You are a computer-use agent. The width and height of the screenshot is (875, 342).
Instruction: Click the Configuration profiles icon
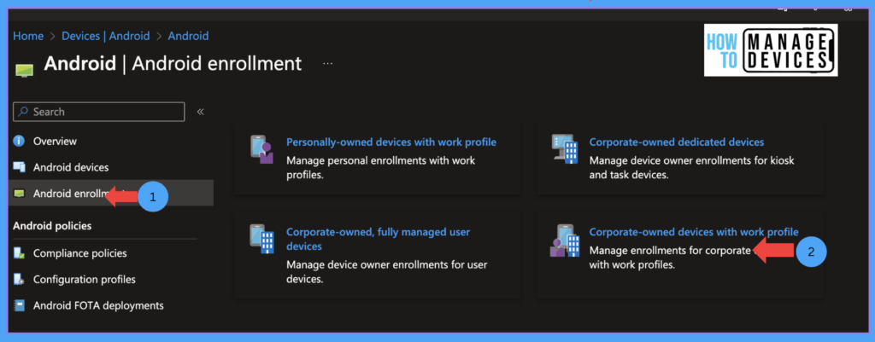(20, 279)
